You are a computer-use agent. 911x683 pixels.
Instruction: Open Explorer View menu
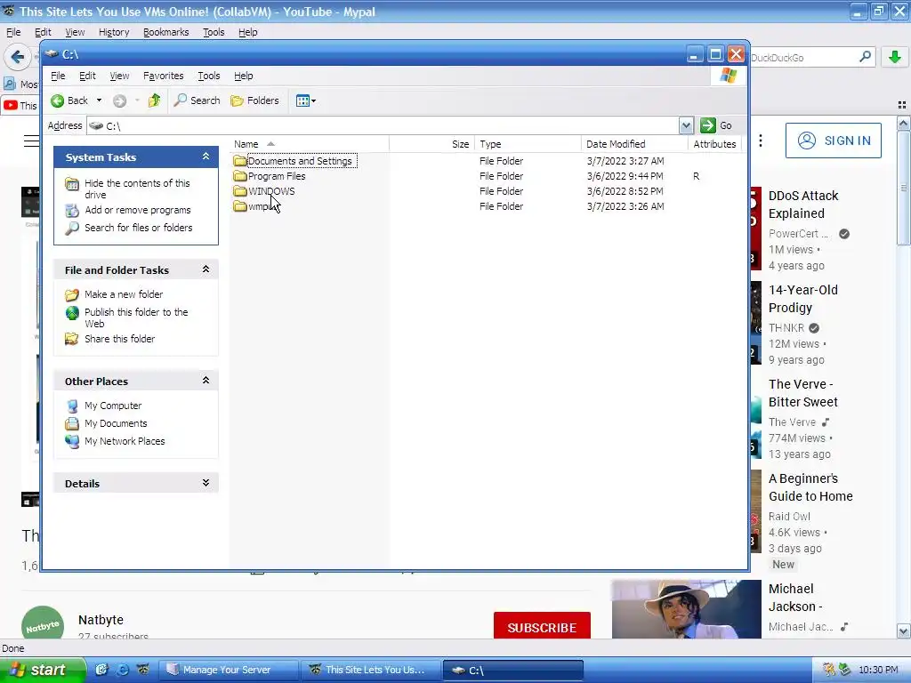coord(119,76)
